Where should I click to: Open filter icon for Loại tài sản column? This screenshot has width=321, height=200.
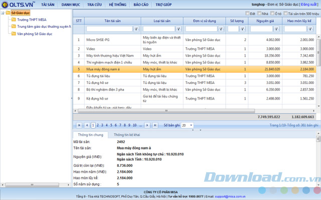(x=179, y=29)
